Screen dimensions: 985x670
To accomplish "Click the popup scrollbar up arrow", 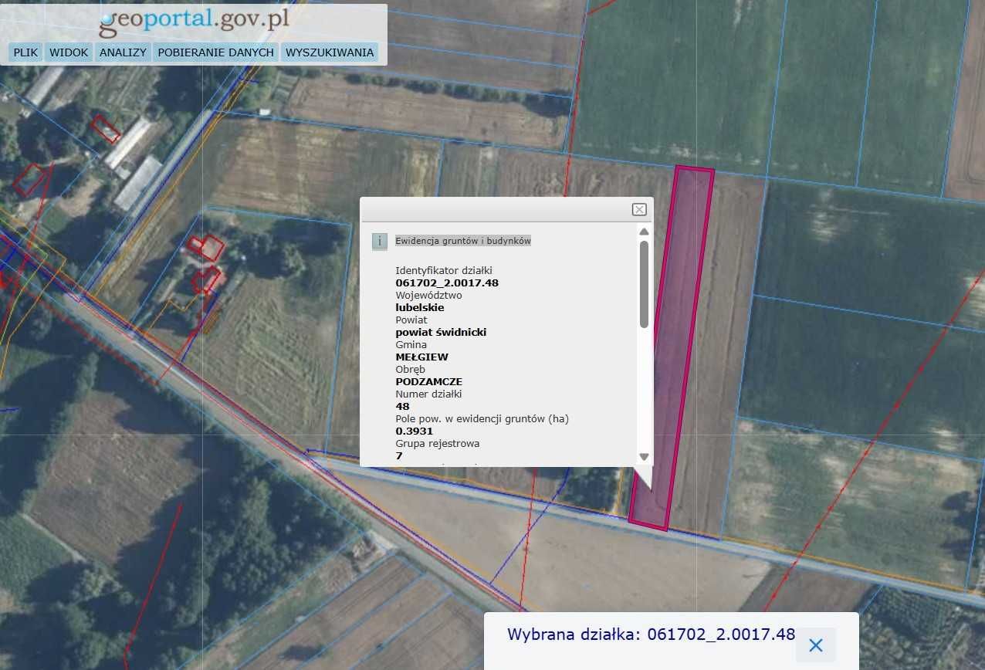I will coord(644,232).
